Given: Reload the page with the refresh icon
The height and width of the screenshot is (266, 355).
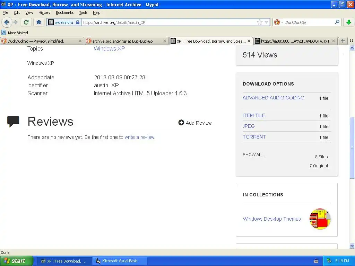Looking at the screenshot, I should click(x=26, y=22).
